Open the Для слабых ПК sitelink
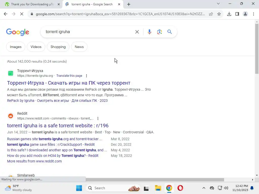 click(x=84, y=101)
